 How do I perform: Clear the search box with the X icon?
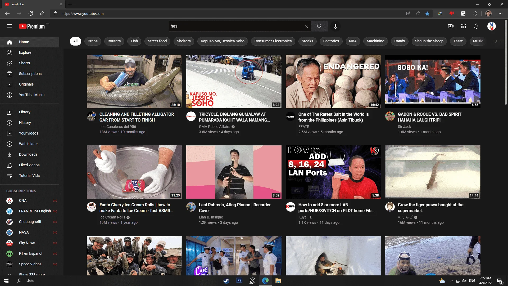pyautogui.click(x=306, y=26)
